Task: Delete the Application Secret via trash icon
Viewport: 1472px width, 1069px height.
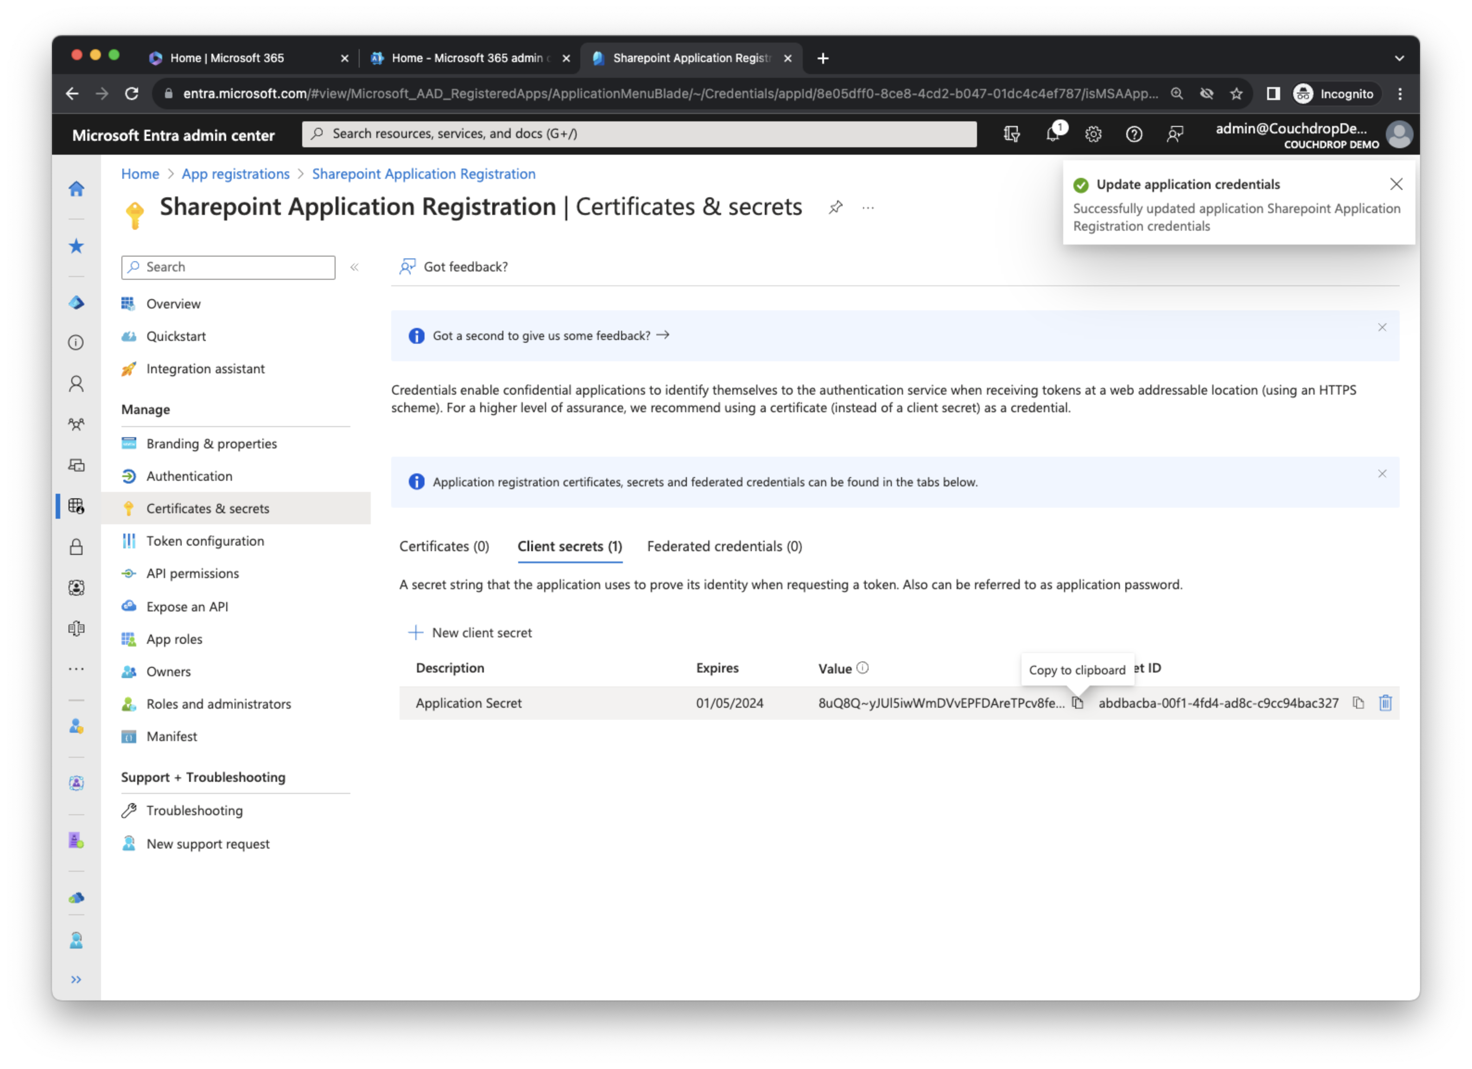Action: tap(1386, 703)
